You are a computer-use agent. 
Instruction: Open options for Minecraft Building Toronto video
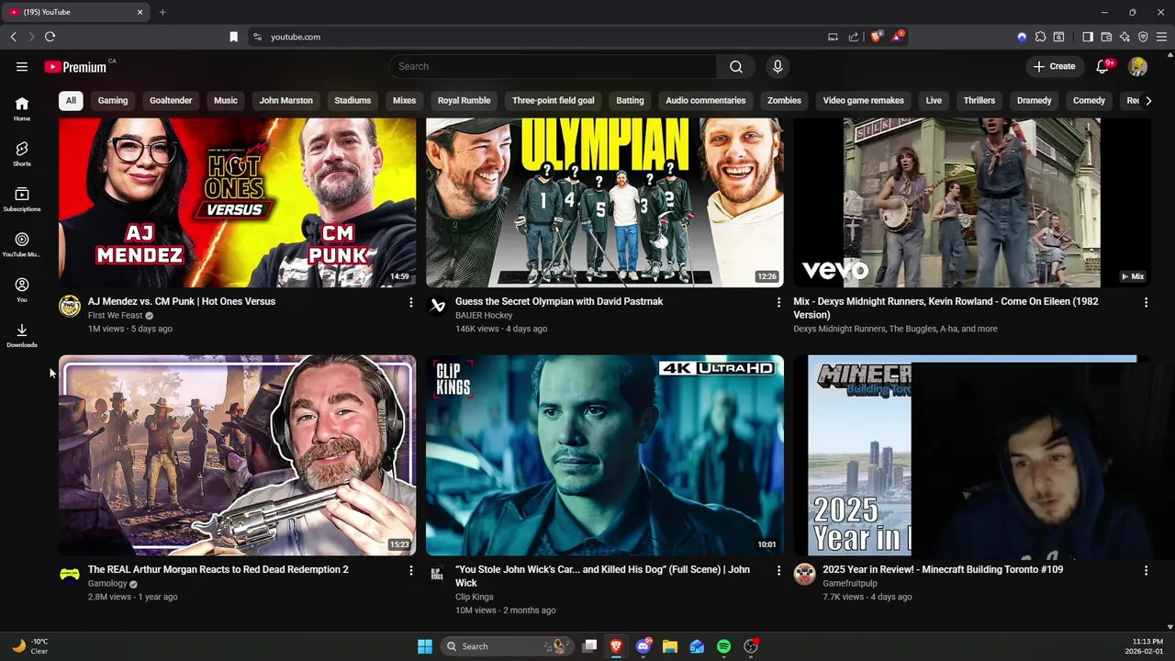[x=1146, y=570]
